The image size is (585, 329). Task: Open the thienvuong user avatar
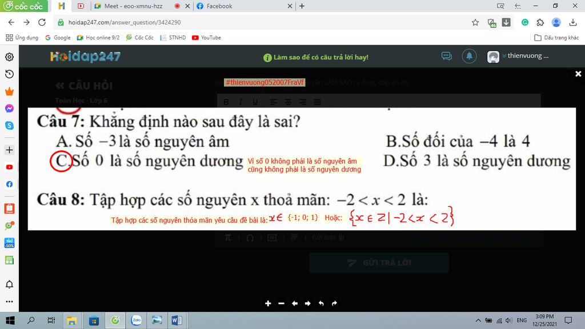(493, 57)
